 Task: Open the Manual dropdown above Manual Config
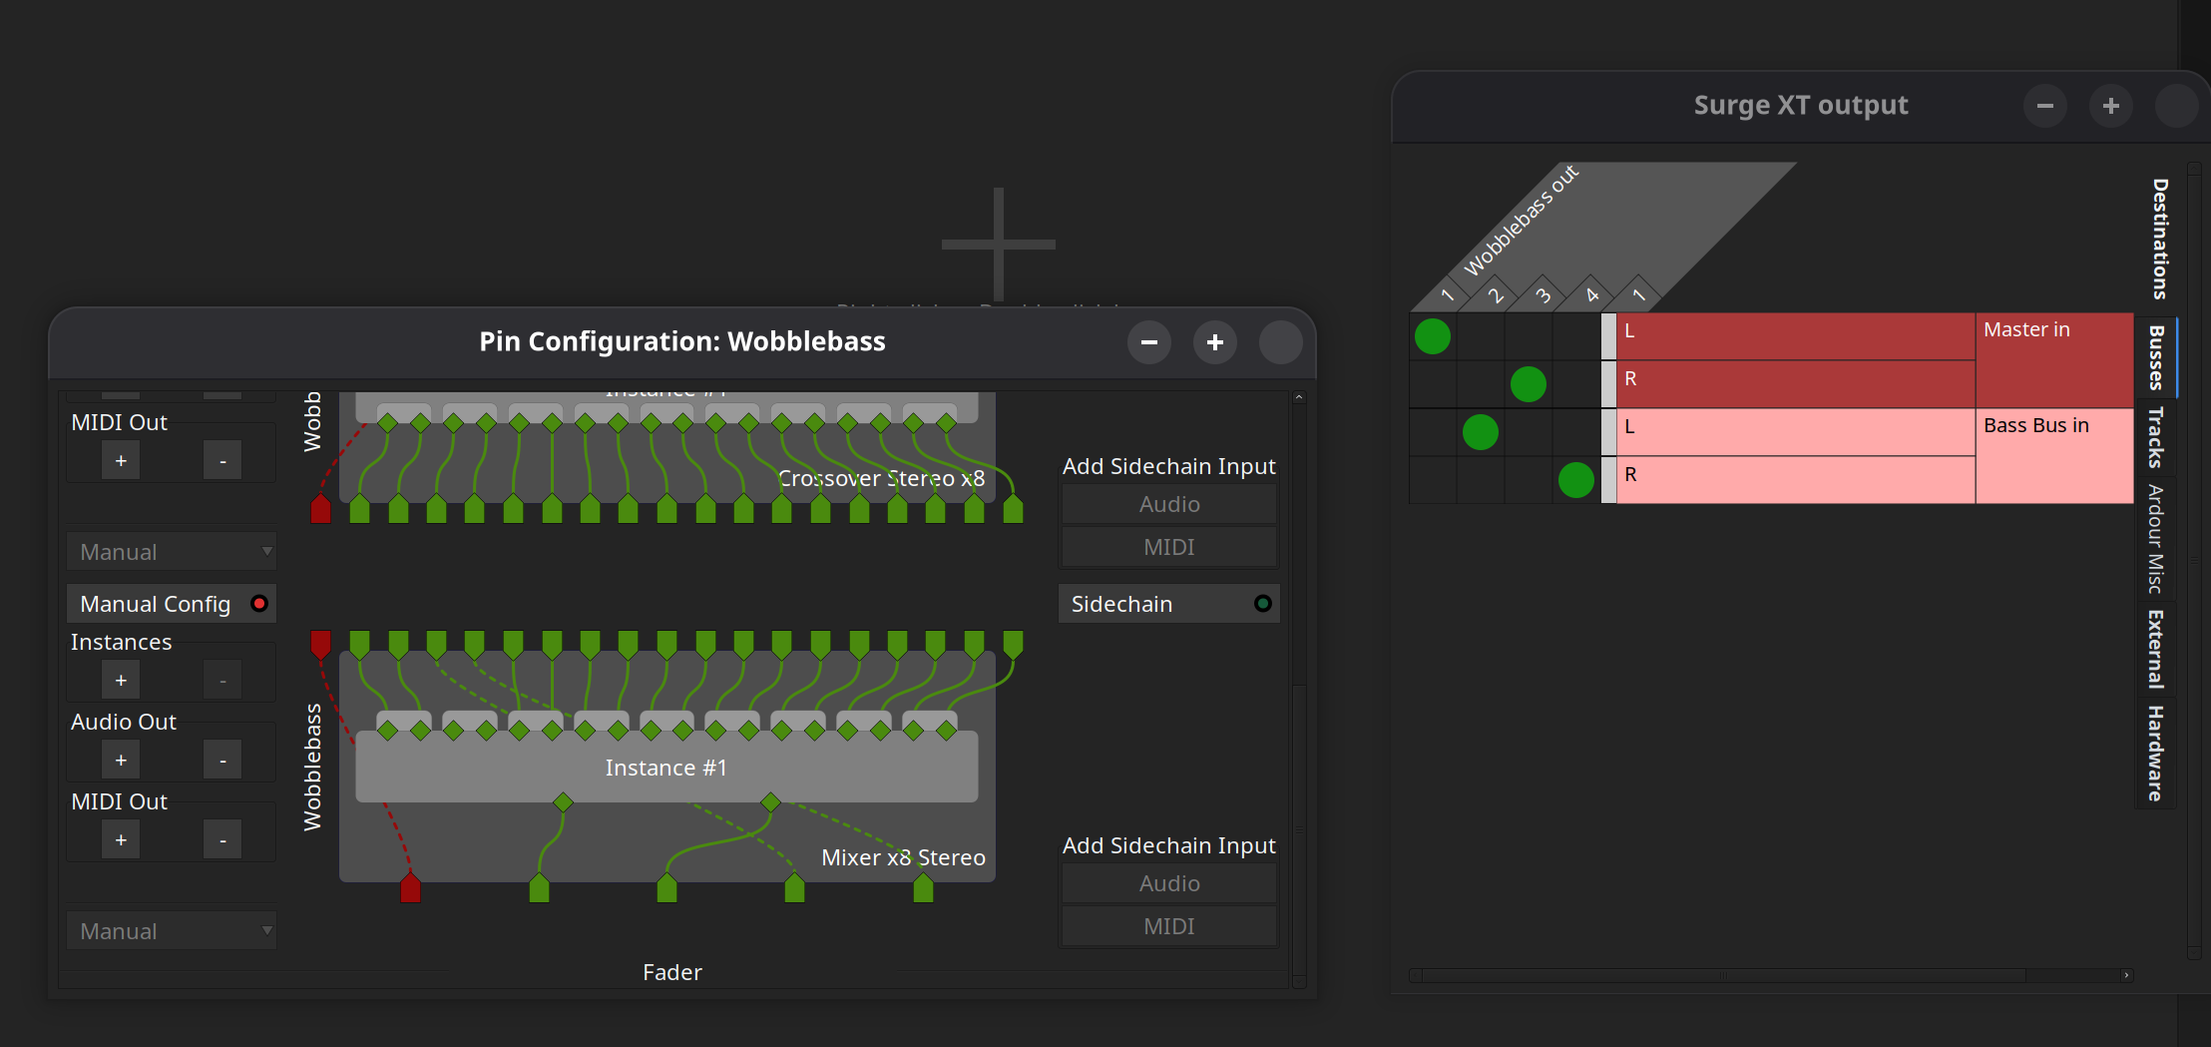[x=171, y=552]
